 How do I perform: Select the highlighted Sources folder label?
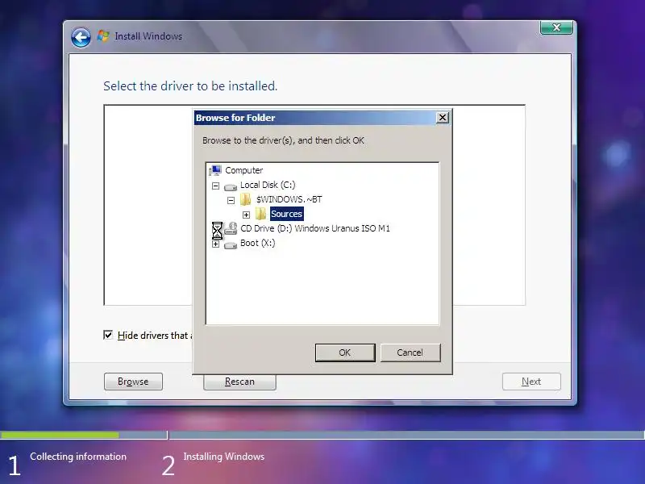click(x=287, y=214)
